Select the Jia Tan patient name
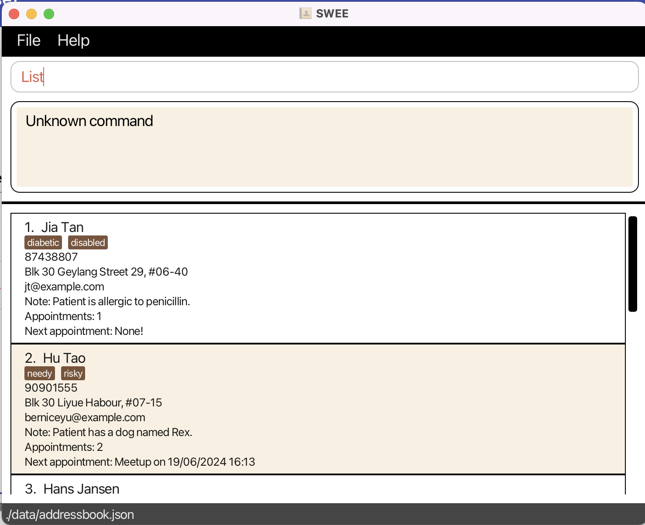The height and width of the screenshot is (525, 645). (62, 227)
